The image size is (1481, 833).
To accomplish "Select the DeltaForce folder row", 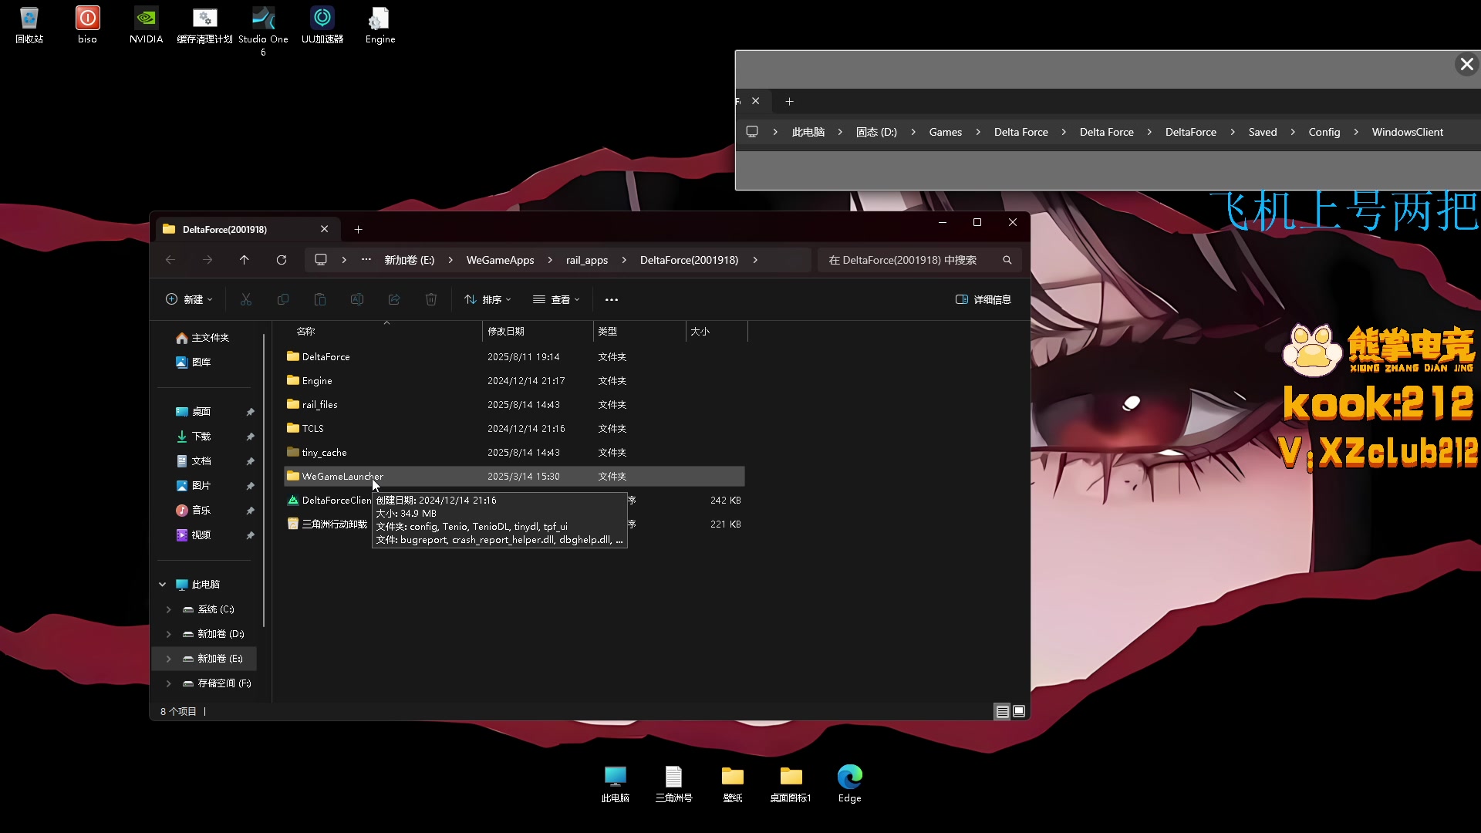I will pyautogui.click(x=514, y=356).
